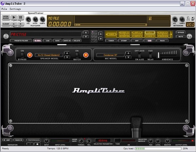Select routing configuration 1
The width and height of the screenshot is (196, 152).
(93, 32)
